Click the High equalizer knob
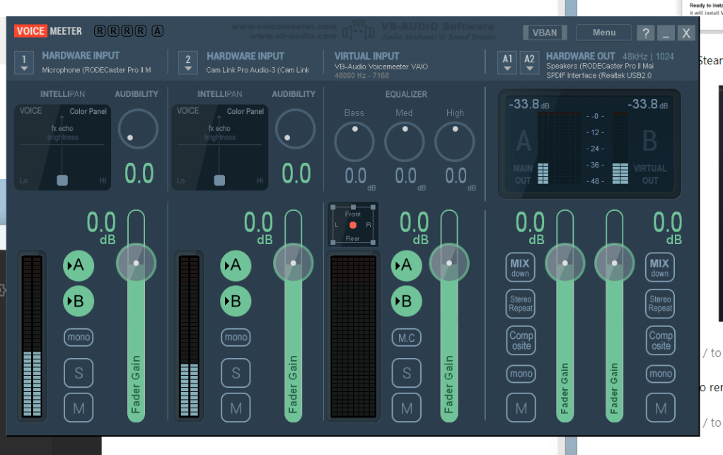The image size is (723, 455). pyautogui.click(x=455, y=142)
